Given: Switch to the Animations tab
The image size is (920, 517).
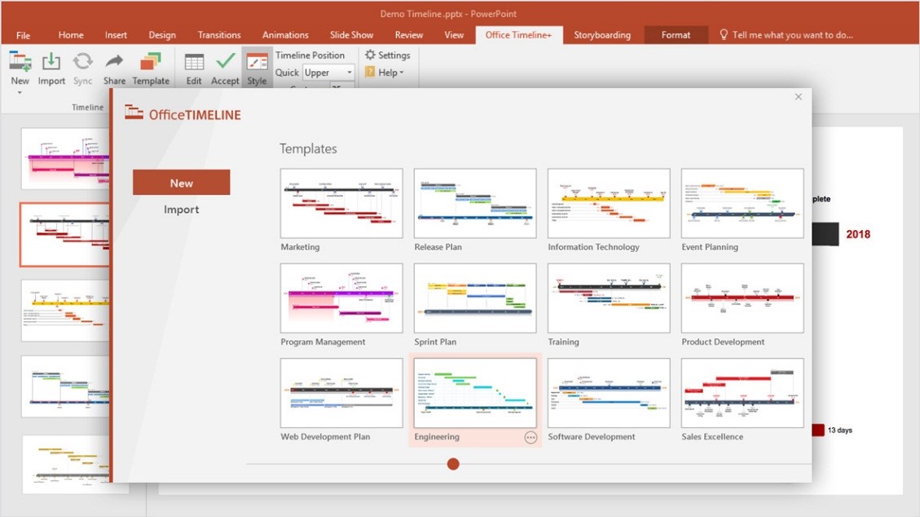Looking at the screenshot, I should point(285,35).
